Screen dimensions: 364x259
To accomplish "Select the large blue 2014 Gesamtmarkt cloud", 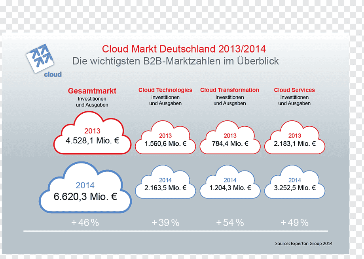I will click(x=85, y=188).
